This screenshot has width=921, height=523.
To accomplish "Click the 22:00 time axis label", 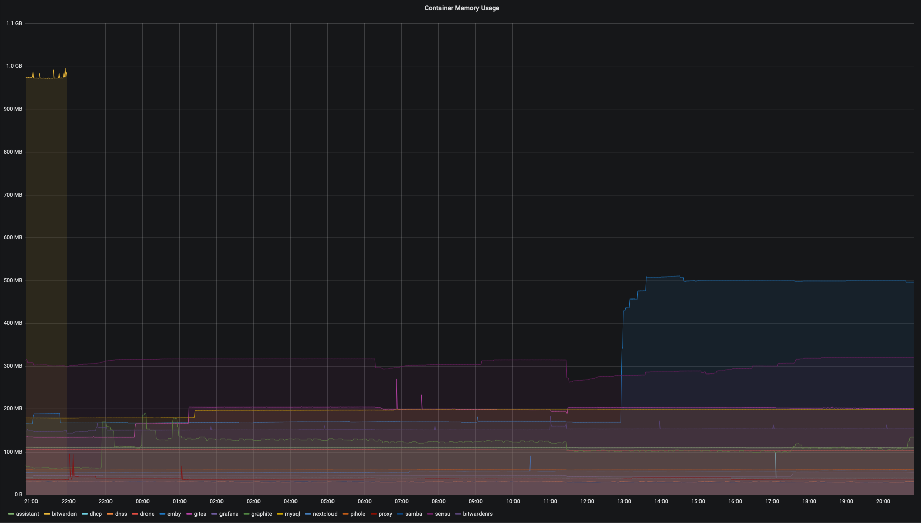I will tap(68, 501).
